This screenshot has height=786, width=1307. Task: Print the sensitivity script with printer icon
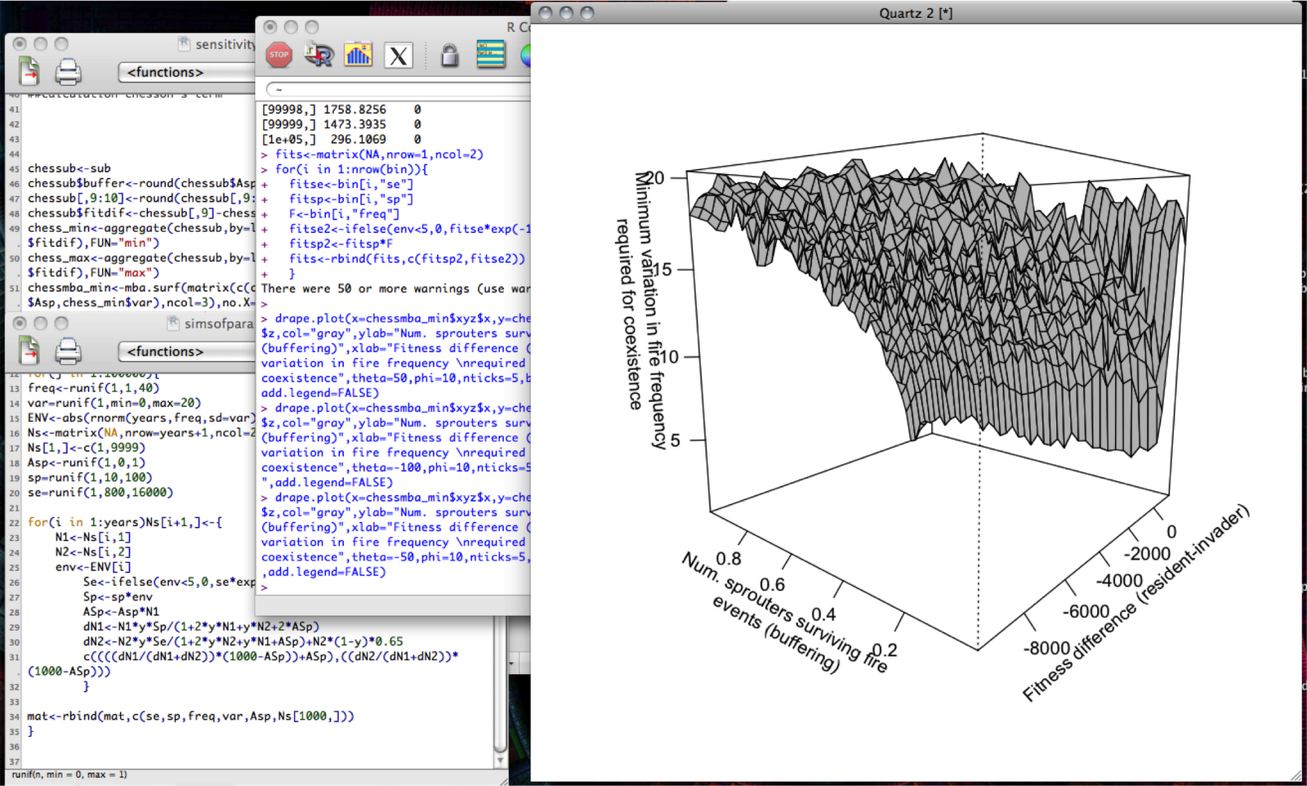click(68, 73)
